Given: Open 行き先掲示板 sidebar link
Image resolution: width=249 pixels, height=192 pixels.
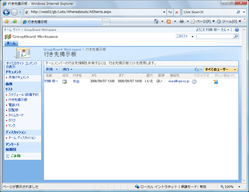Looking at the screenshot, I should point(18,100).
